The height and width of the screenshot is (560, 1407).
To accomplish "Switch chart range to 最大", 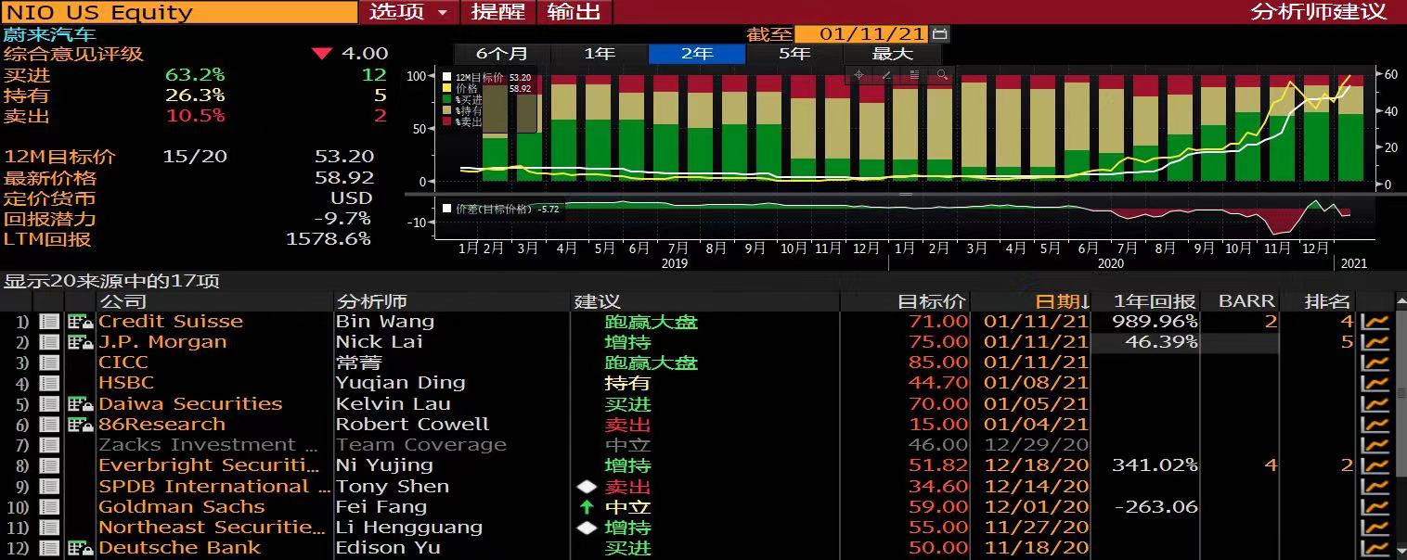I will click(x=892, y=54).
